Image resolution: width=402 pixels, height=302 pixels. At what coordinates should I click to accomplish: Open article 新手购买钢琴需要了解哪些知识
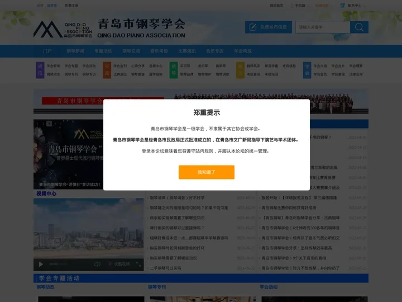click(177, 218)
